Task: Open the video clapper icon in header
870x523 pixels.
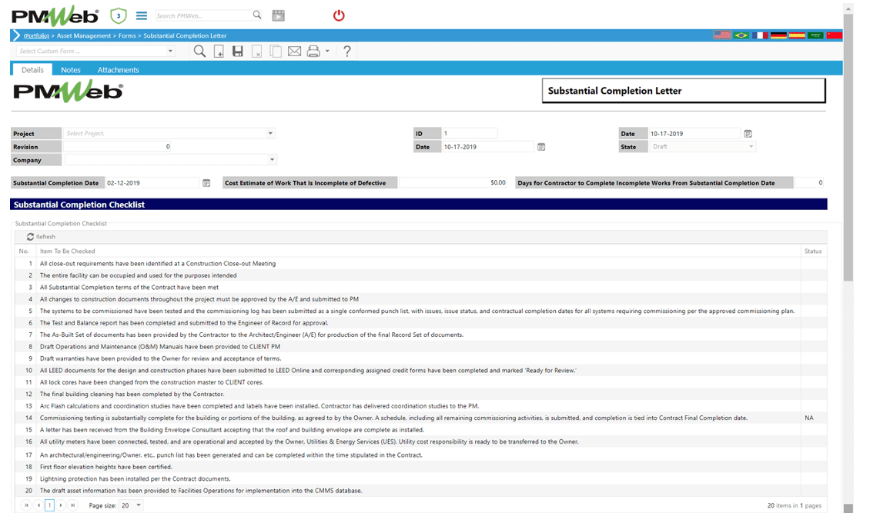Action: coord(279,15)
